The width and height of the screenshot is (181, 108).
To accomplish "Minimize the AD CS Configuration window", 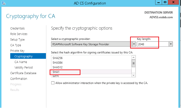I will (x=159, y=2).
